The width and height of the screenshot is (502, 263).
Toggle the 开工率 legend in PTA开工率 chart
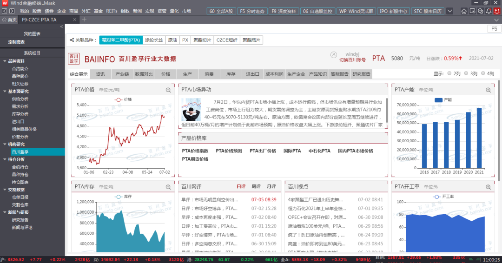point(443,197)
